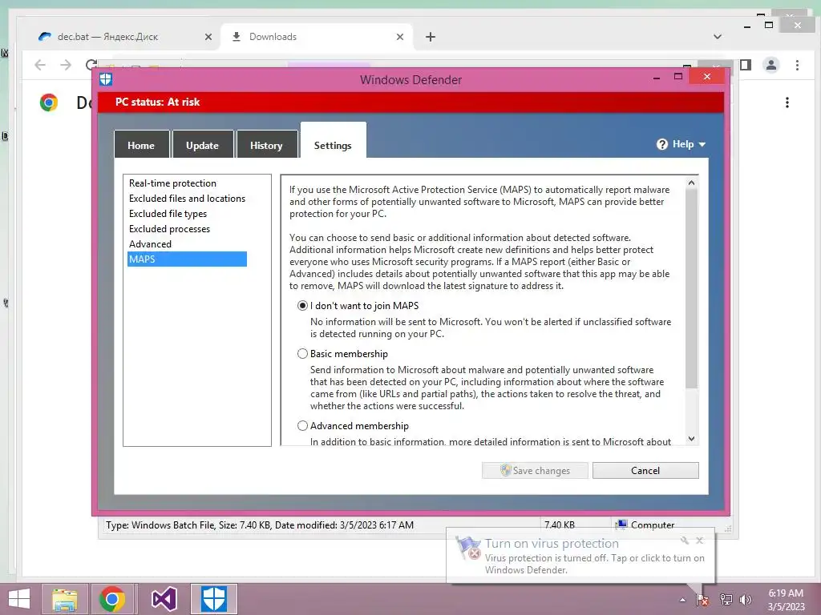The width and height of the screenshot is (821, 615).
Task: Click the Cancel button
Action: click(645, 470)
